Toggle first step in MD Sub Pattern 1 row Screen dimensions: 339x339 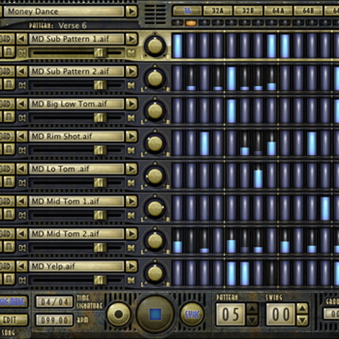point(178,46)
